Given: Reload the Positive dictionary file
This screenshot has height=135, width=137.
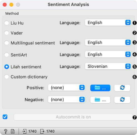Looking at the screenshot, I should pyautogui.click(x=122, y=88).
